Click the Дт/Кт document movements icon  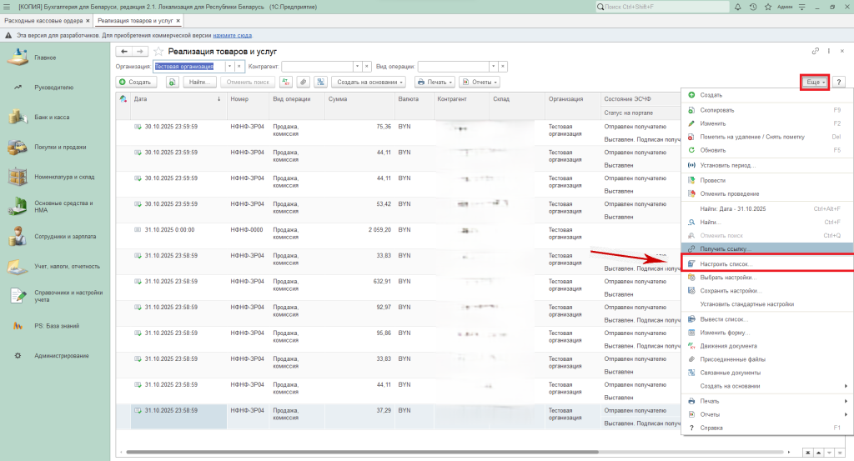coord(286,82)
